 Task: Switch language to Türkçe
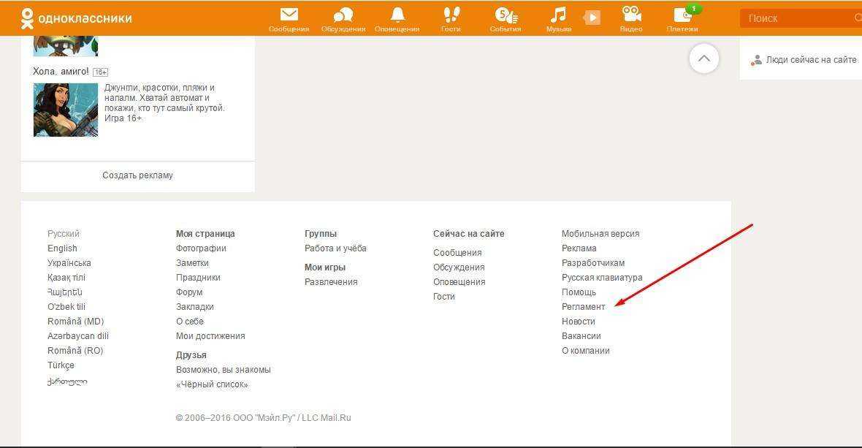point(61,365)
